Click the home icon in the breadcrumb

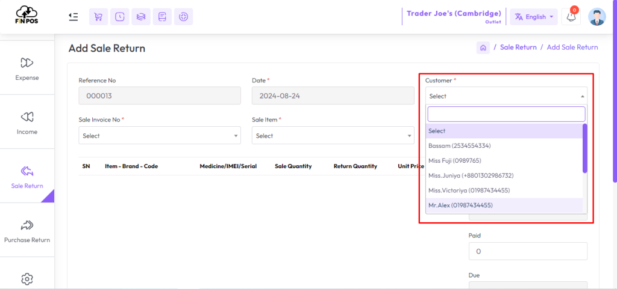(483, 47)
